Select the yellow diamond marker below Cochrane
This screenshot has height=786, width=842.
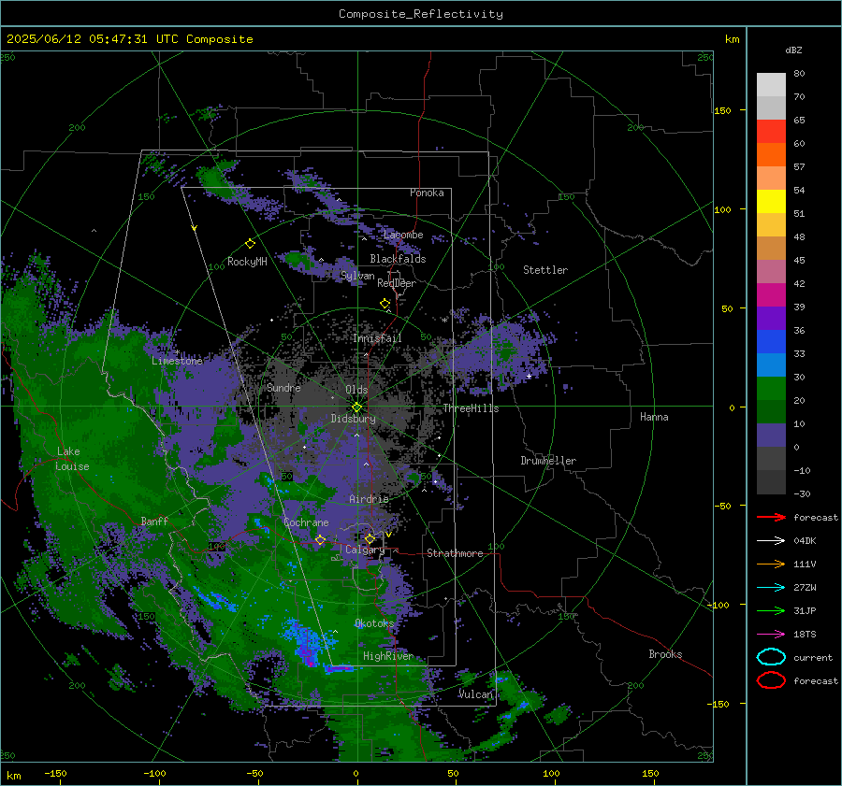pos(320,539)
